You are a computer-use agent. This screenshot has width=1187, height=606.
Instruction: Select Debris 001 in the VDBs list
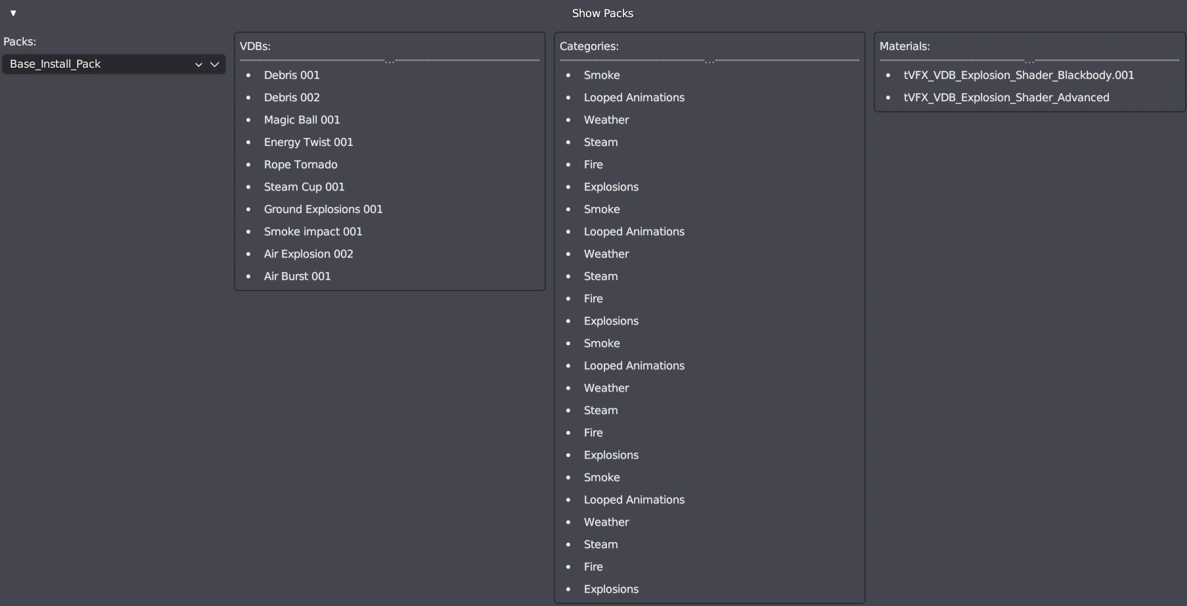(x=292, y=75)
